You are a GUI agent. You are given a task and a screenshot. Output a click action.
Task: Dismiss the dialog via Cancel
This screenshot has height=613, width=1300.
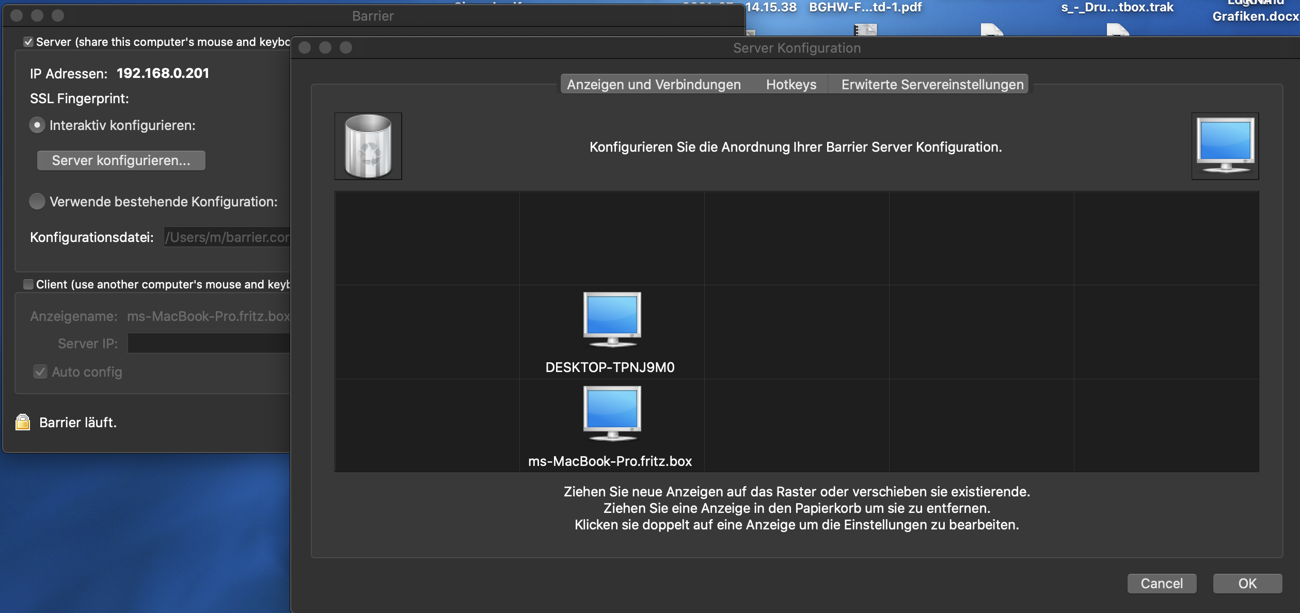point(1162,584)
